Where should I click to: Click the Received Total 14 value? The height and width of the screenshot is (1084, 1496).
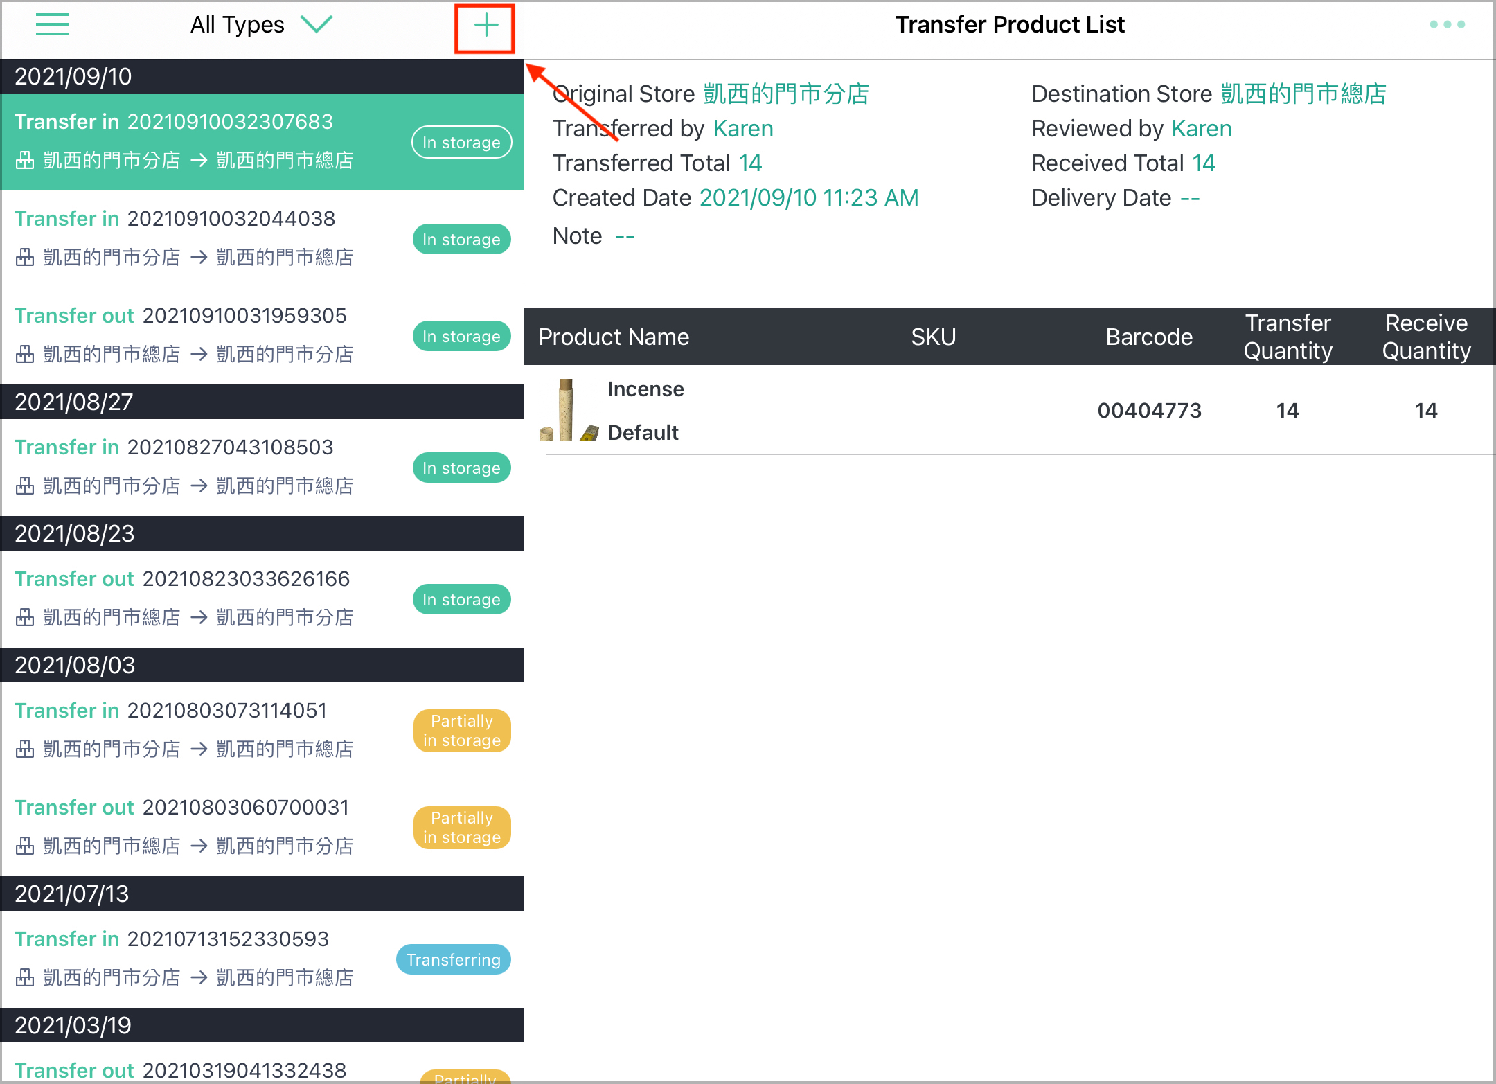1204,163
